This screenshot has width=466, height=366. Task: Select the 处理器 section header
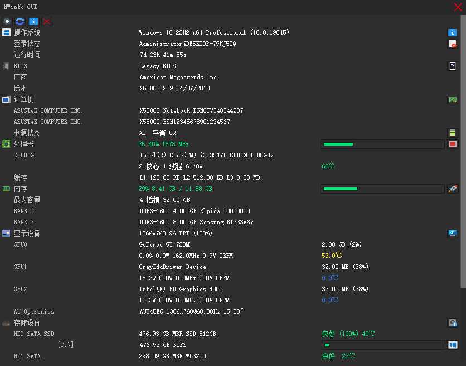(23, 145)
